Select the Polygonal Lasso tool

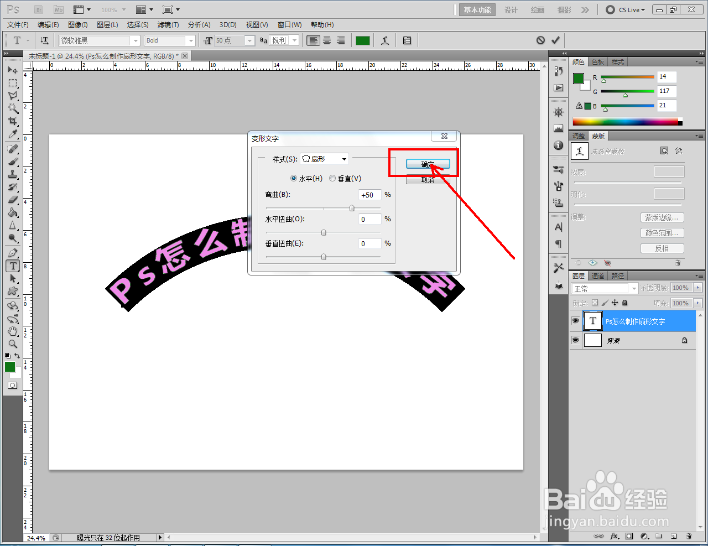pos(13,96)
